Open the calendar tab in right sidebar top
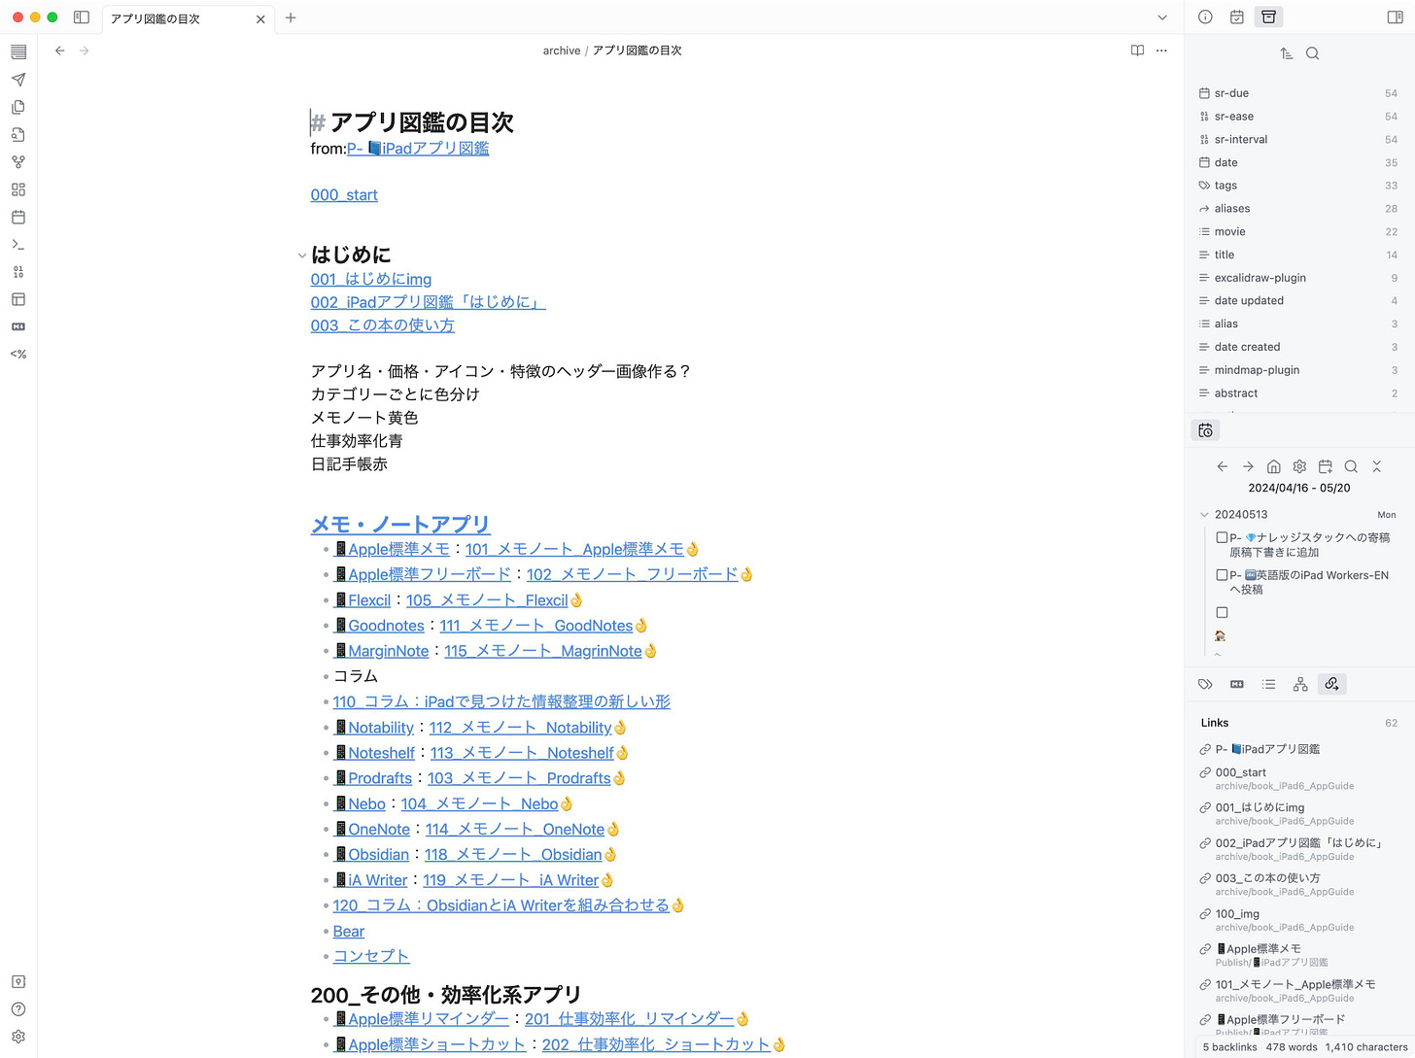Screen dimensions: 1415x1058 point(1237,17)
